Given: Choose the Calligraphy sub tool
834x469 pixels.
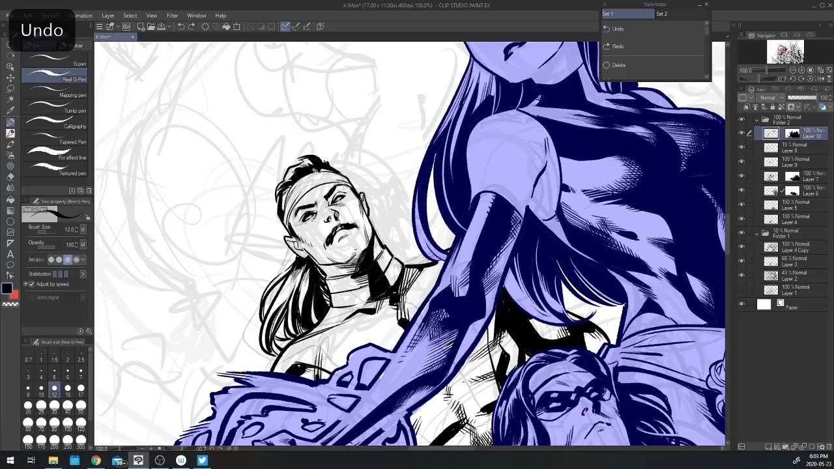Looking at the screenshot, I should 55,121.
